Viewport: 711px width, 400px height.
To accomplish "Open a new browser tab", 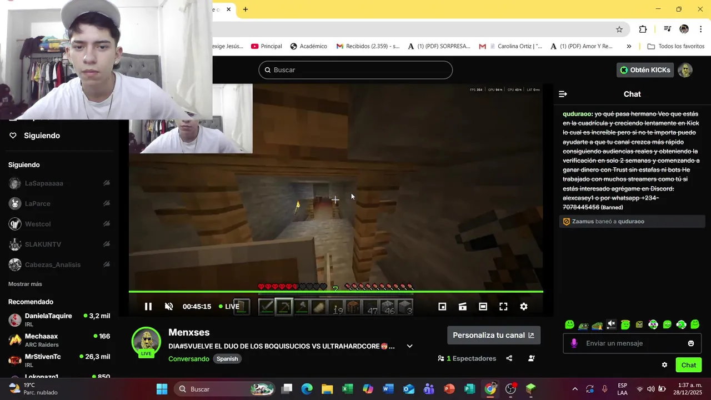I will click(x=246, y=9).
